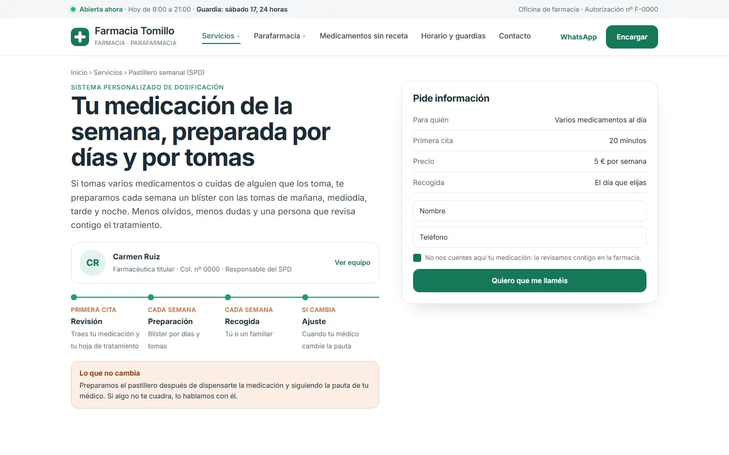Click the 'Lo que no cambia' heading
Image resolution: width=729 pixels, height=455 pixels.
(x=110, y=373)
